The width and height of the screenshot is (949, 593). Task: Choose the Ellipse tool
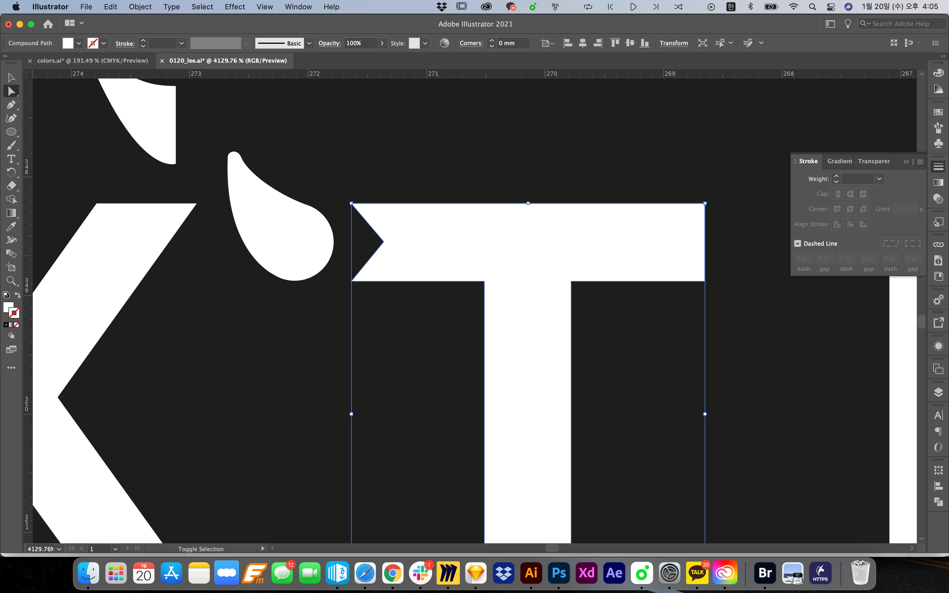(x=11, y=132)
